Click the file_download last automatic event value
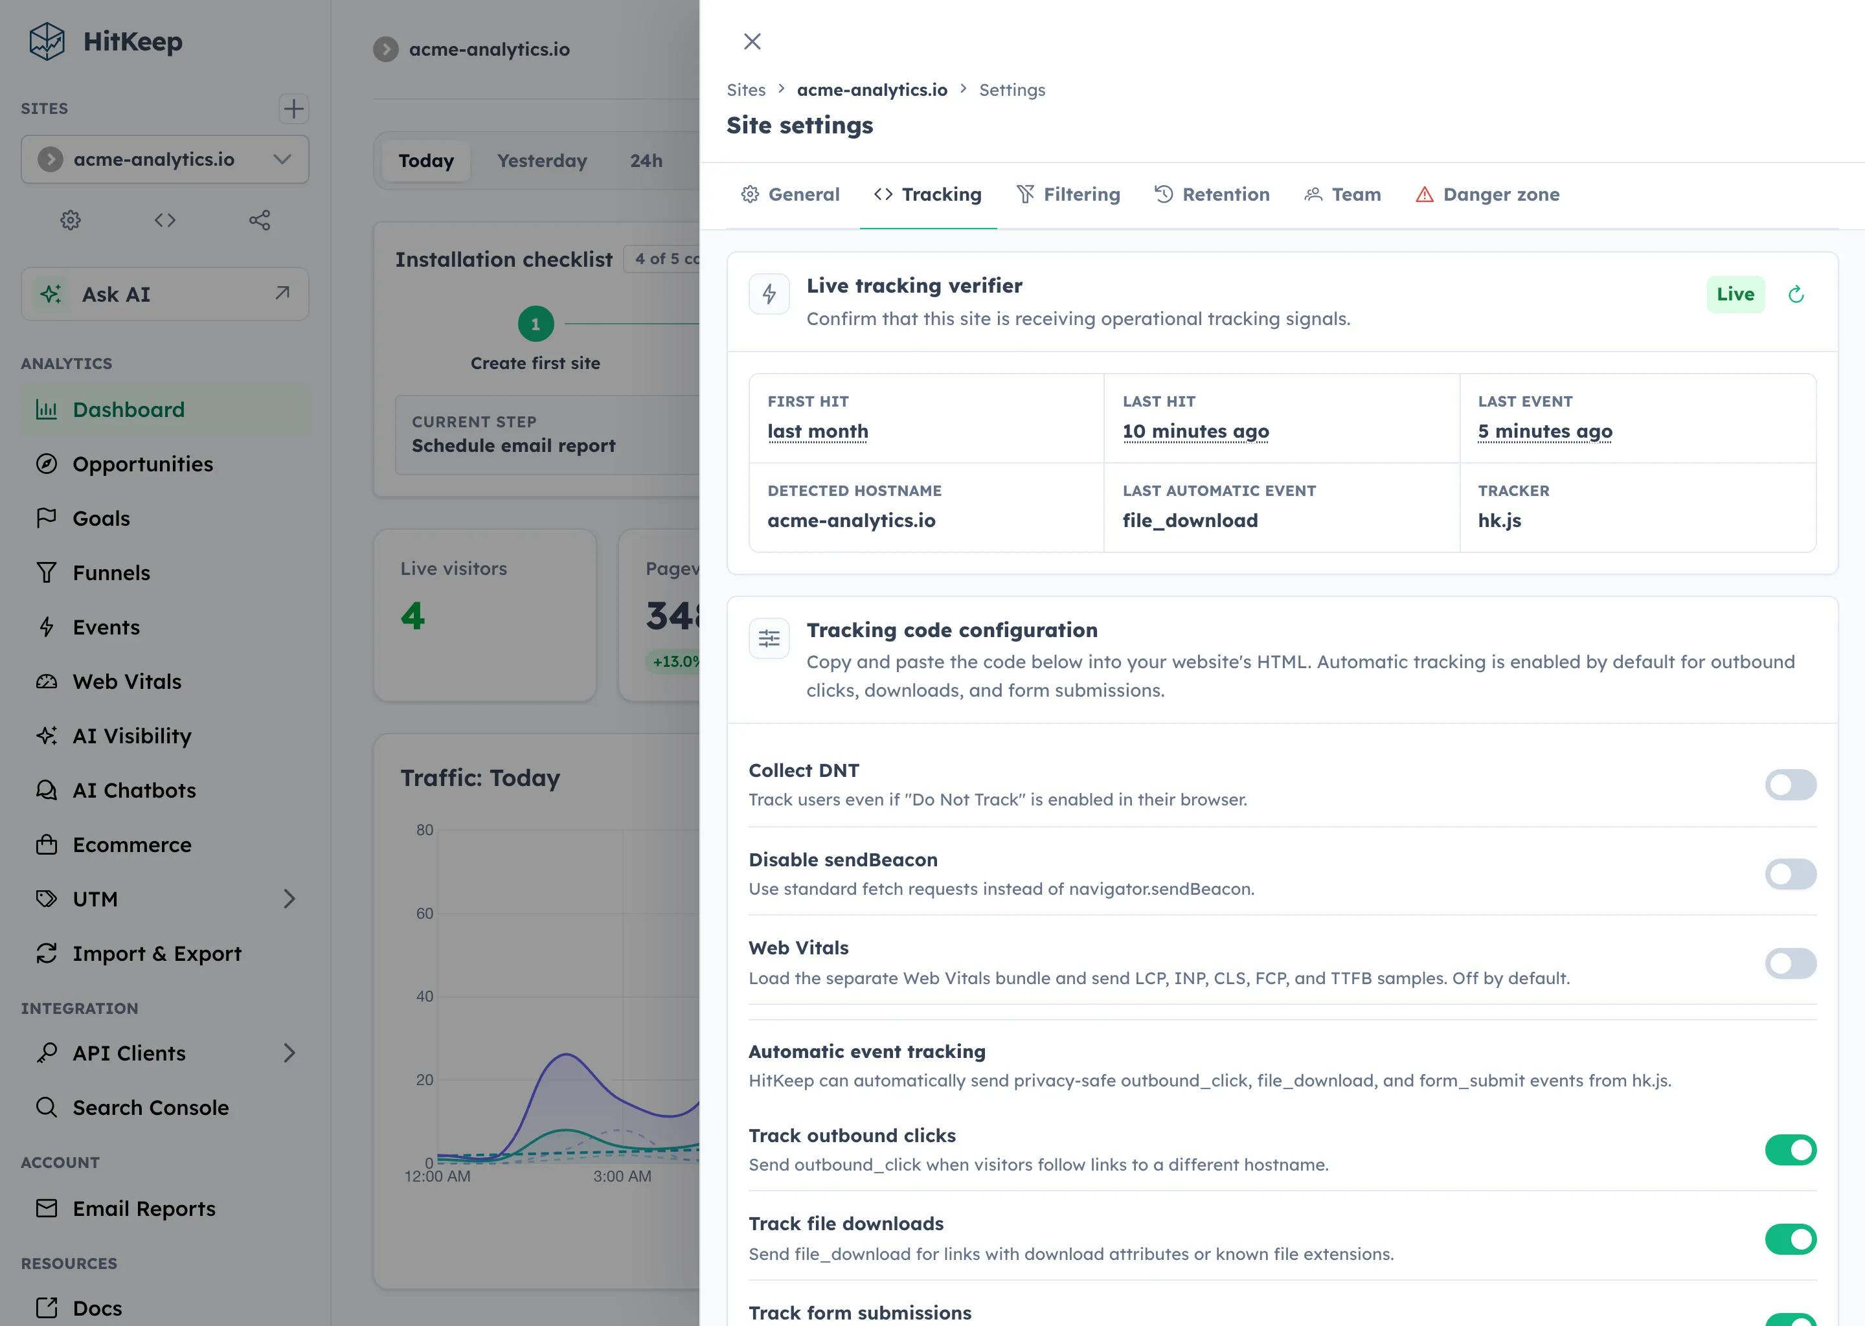This screenshot has width=1865, height=1326. pos(1190,520)
